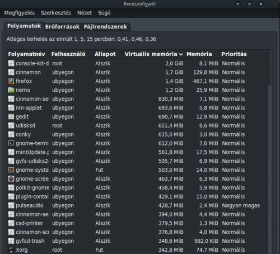
Task: Click the polkit-gnome process icon
Action: tap(11, 188)
